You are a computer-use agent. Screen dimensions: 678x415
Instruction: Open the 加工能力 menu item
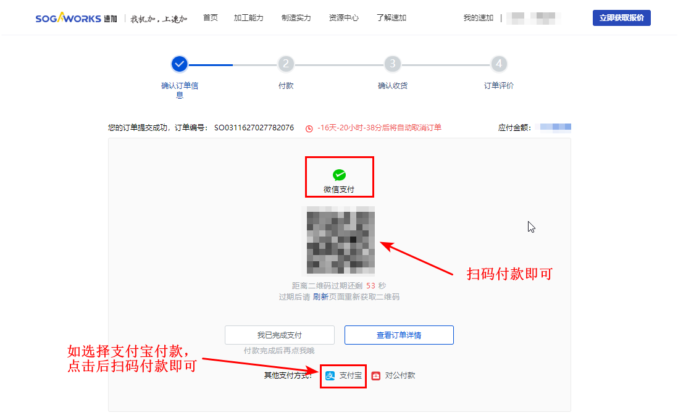point(248,18)
